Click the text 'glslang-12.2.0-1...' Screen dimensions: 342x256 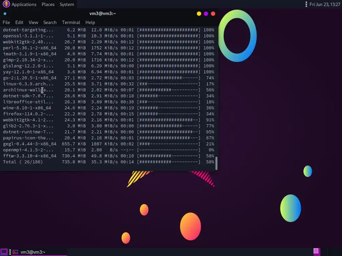point(28,66)
